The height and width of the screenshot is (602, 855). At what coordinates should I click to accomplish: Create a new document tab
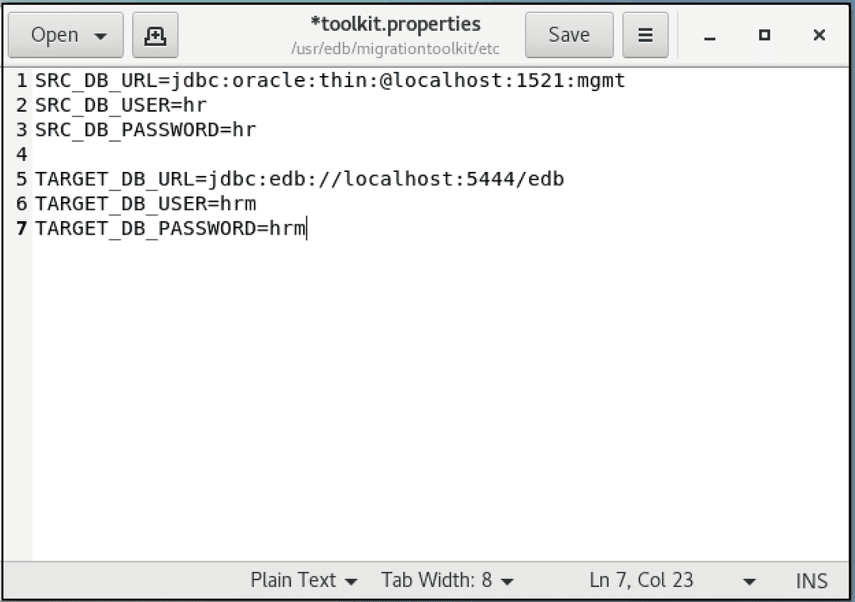pos(155,35)
